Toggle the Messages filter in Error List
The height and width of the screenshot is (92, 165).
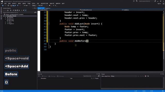[x=60, y=76]
